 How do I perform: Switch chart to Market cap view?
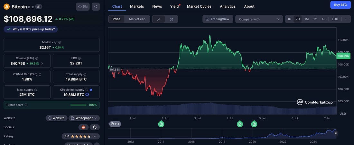[x=137, y=19]
